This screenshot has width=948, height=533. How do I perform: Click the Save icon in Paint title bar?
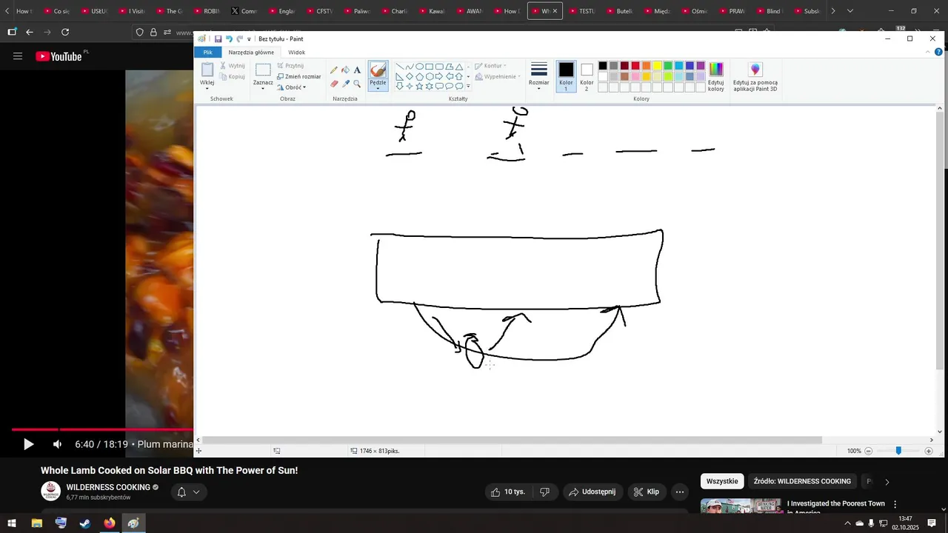(x=218, y=38)
